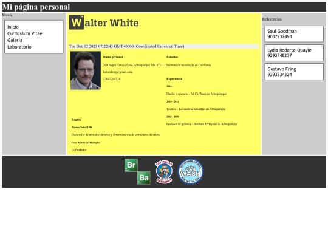Screen dimensions: 328x246
Task: Click the Premio Nobel 1986 subheading
Action: tap(82, 127)
